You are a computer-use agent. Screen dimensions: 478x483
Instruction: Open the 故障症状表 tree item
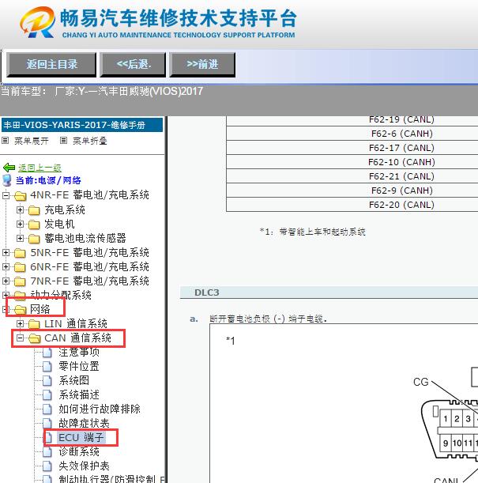tap(84, 423)
